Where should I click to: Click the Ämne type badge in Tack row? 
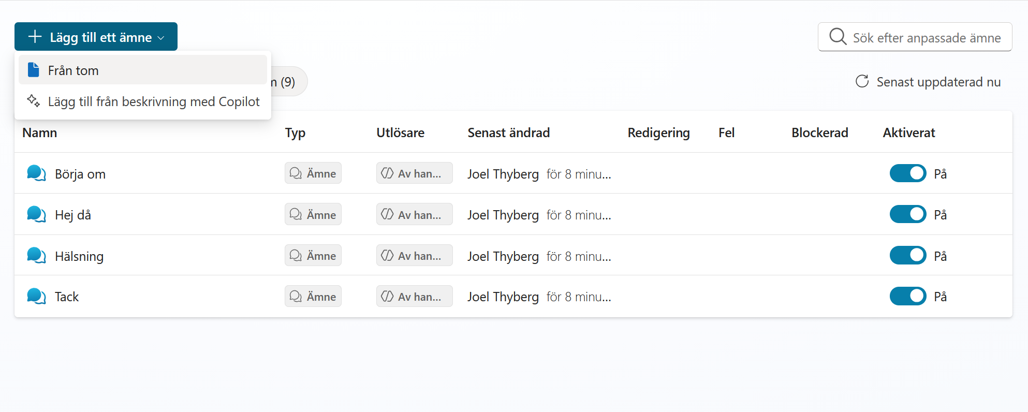(313, 296)
